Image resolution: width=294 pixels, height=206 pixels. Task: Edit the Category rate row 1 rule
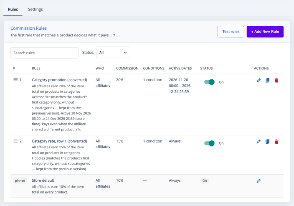point(259,142)
